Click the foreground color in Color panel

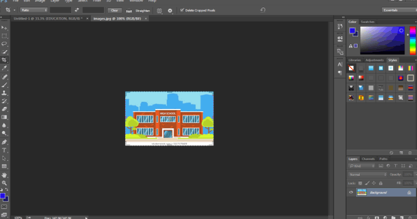click(x=352, y=31)
